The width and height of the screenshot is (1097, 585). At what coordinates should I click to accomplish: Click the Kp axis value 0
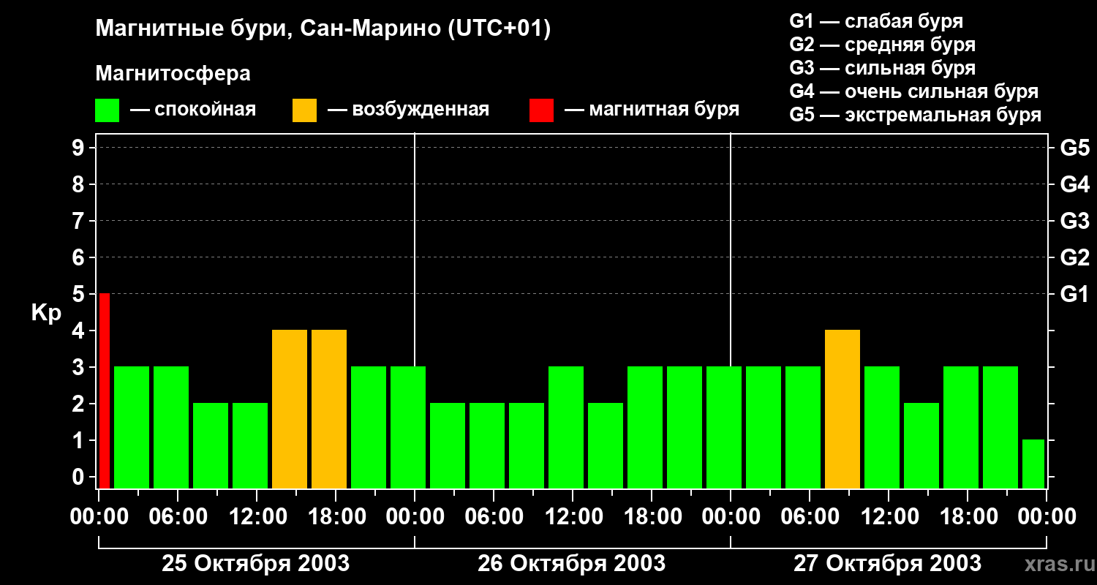tap(80, 477)
